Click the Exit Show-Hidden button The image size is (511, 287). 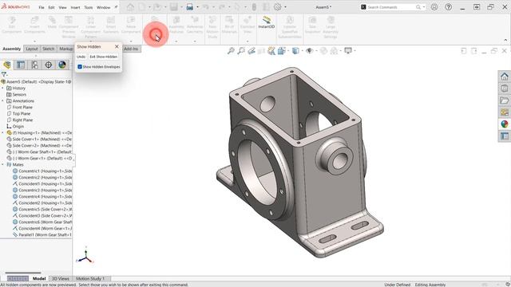(x=104, y=57)
